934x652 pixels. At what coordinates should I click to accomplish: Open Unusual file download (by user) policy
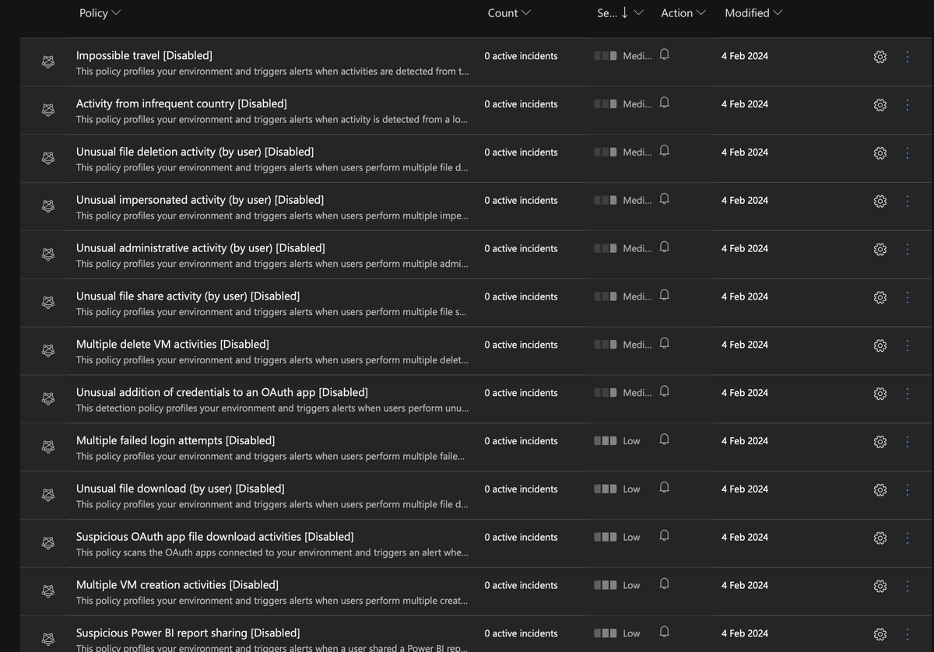pyautogui.click(x=181, y=489)
